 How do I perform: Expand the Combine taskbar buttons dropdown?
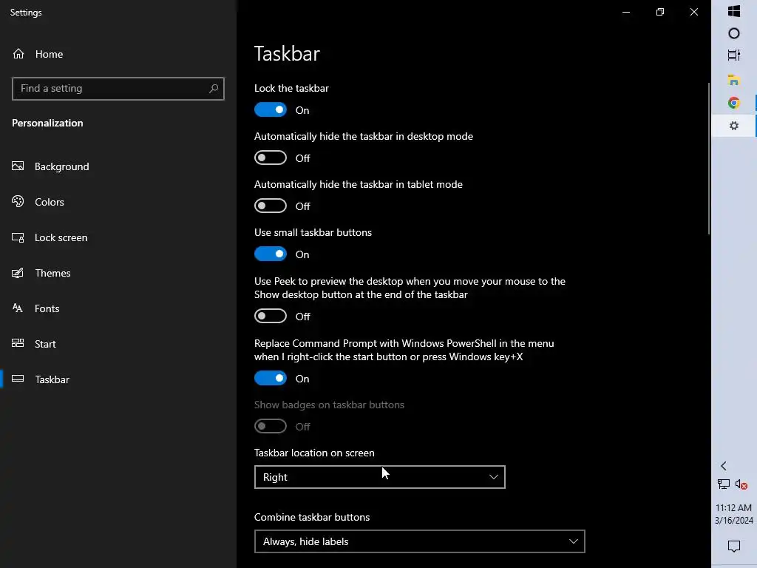point(419,541)
